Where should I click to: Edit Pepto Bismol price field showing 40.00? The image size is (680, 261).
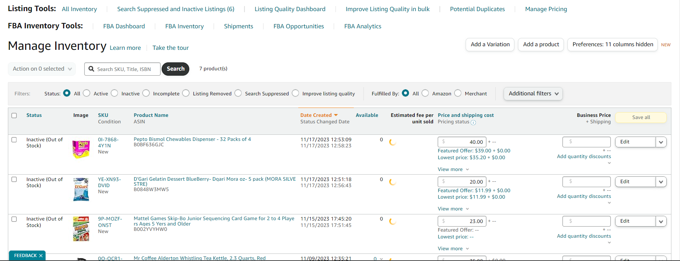pyautogui.click(x=462, y=142)
